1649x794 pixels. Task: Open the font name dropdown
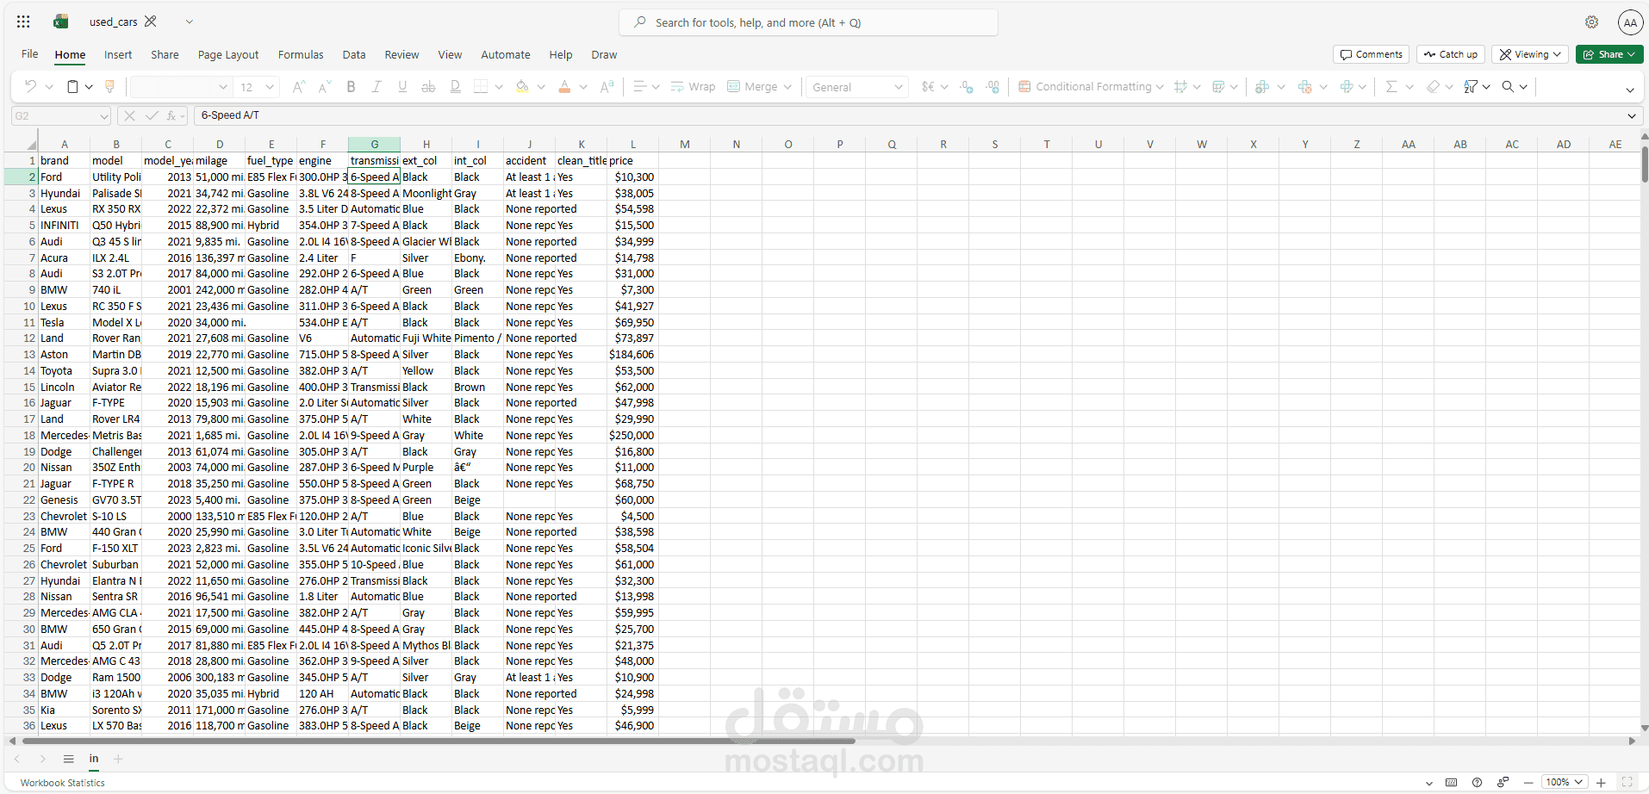coord(223,87)
